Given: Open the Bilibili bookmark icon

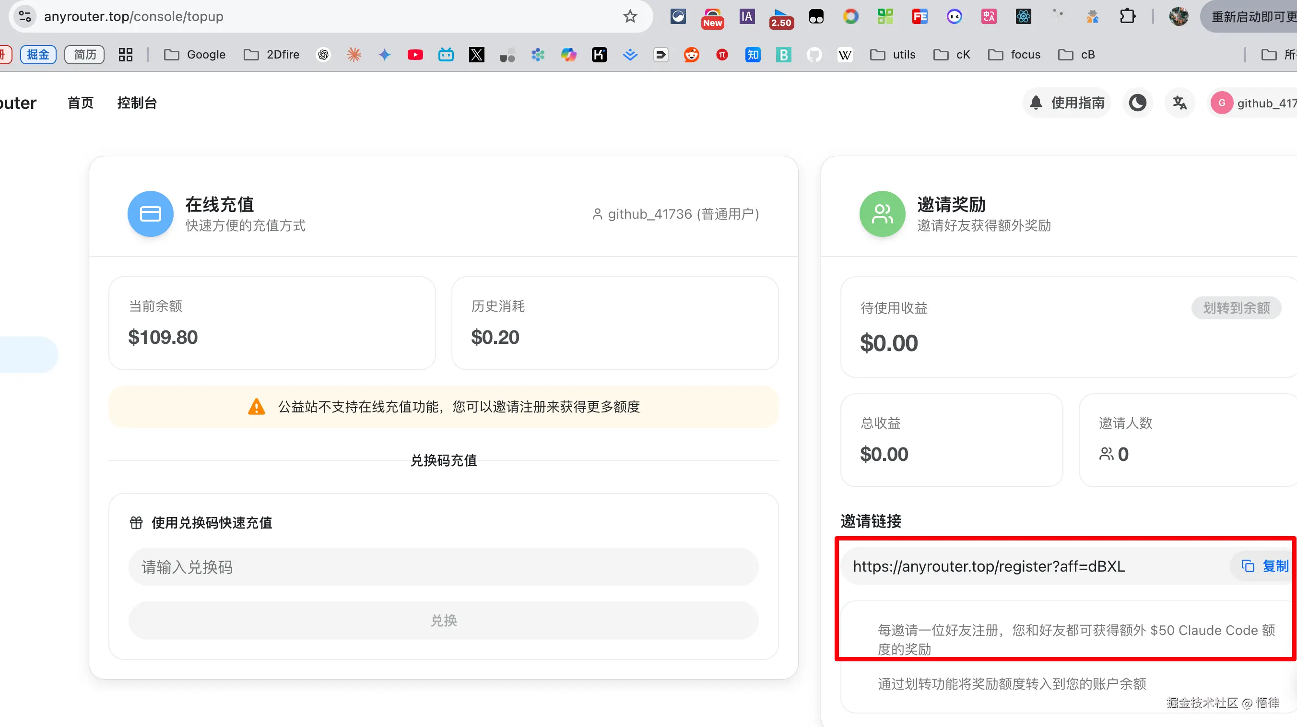Looking at the screenshot, I should click(x=446, y=54).
